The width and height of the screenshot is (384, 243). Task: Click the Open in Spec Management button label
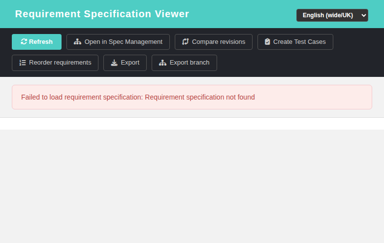point(124,42)
